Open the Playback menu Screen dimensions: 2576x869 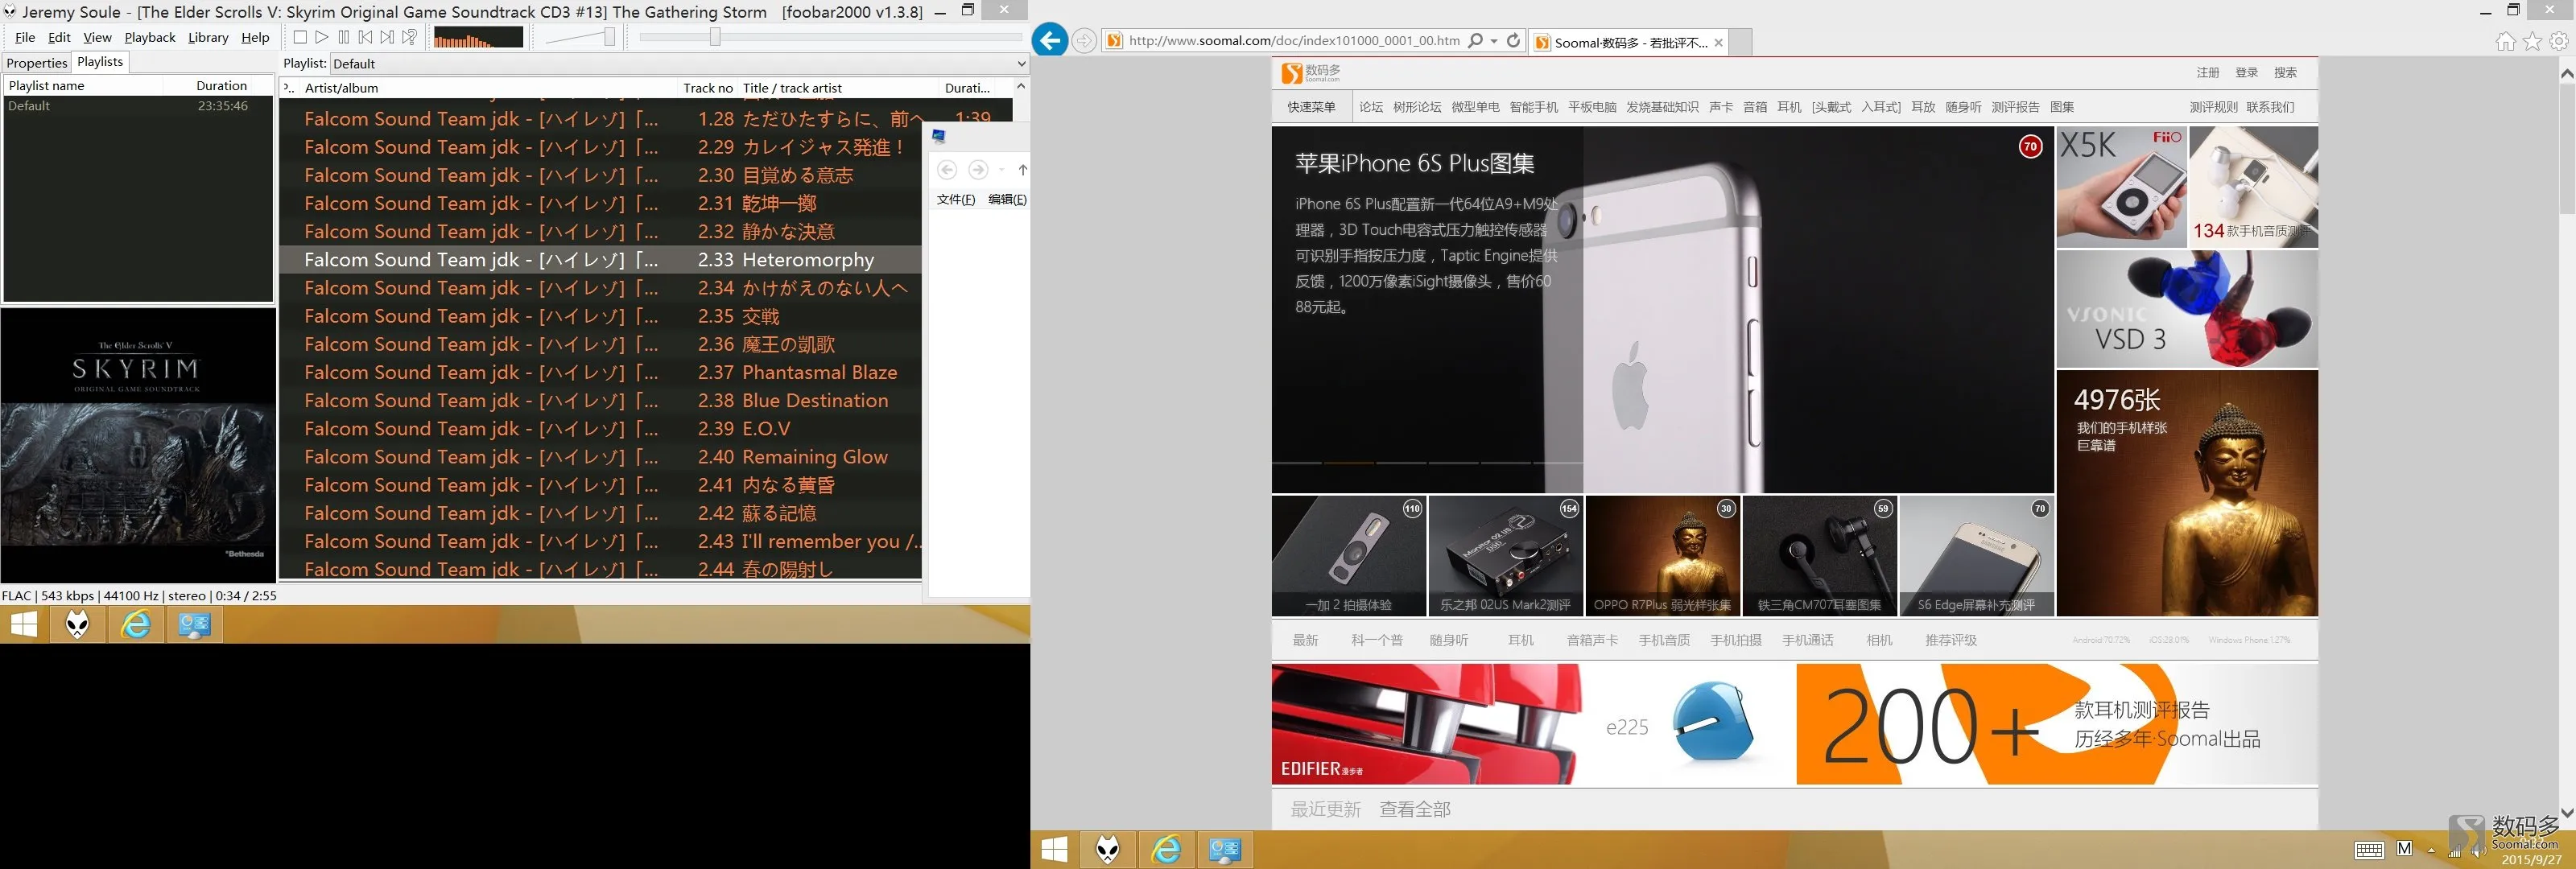[150, 37]
